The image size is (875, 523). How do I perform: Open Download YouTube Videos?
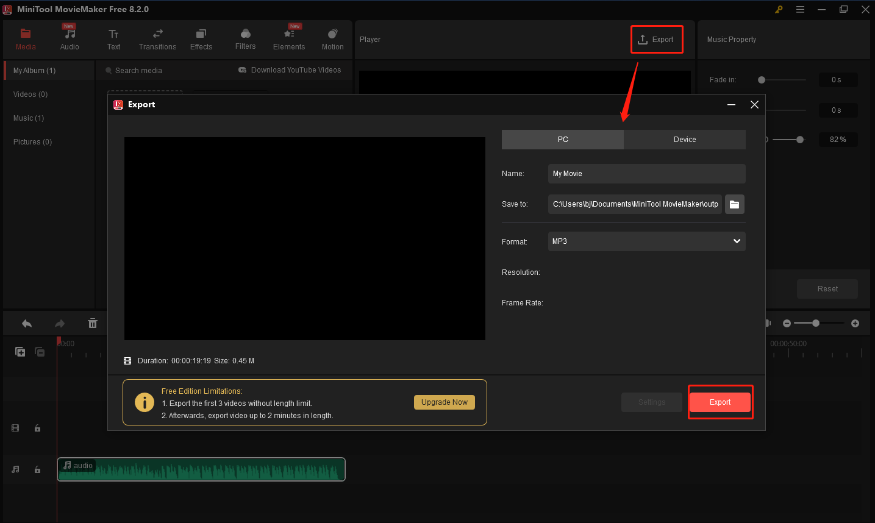click(x=290, y=70)
